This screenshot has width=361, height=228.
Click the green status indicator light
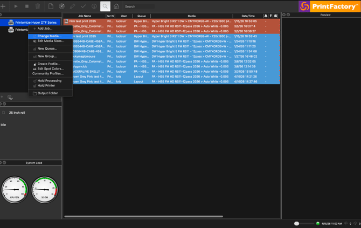click(318, 224)
